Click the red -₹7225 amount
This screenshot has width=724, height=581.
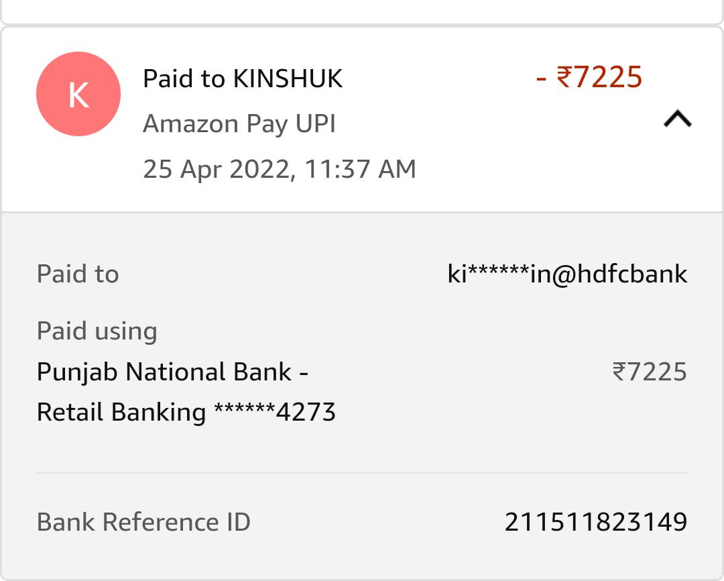(x=589, y=78)
